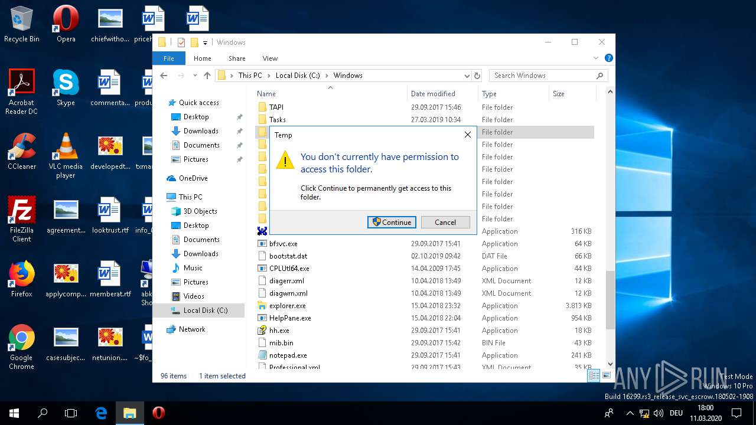Launch Edge from the taskbar

pos(101,413)
